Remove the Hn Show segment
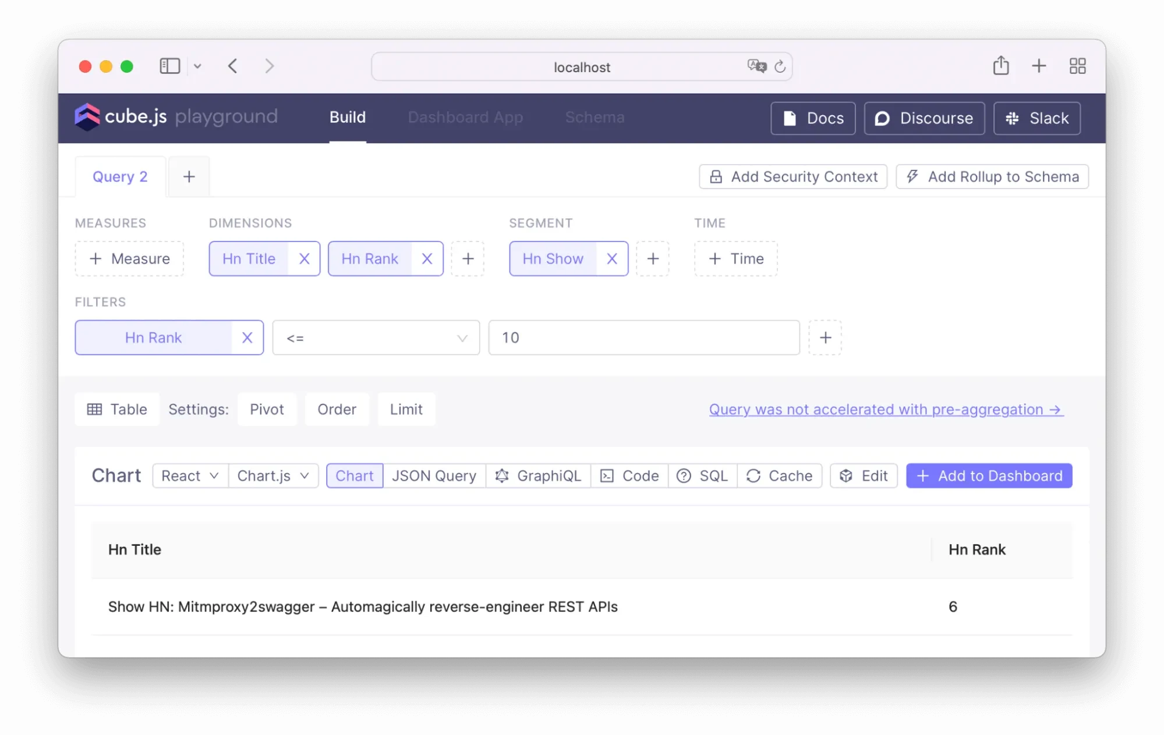Image resolution: width=1164 pixels, height=735 pixels. [x=611, y=259]
